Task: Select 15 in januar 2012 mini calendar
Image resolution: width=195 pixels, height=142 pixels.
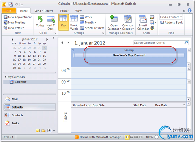Action: click(x=44, y=56)
